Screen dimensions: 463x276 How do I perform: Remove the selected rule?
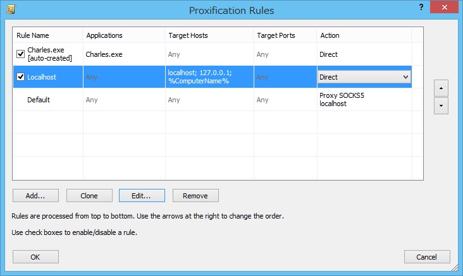pos(195,196)
